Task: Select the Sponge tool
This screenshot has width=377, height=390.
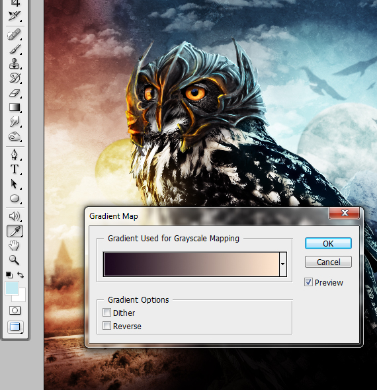Action: (15, 136)
